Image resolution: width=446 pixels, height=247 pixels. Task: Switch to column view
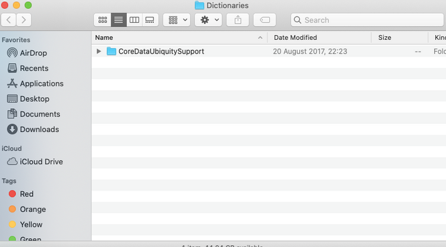point(134,20)
